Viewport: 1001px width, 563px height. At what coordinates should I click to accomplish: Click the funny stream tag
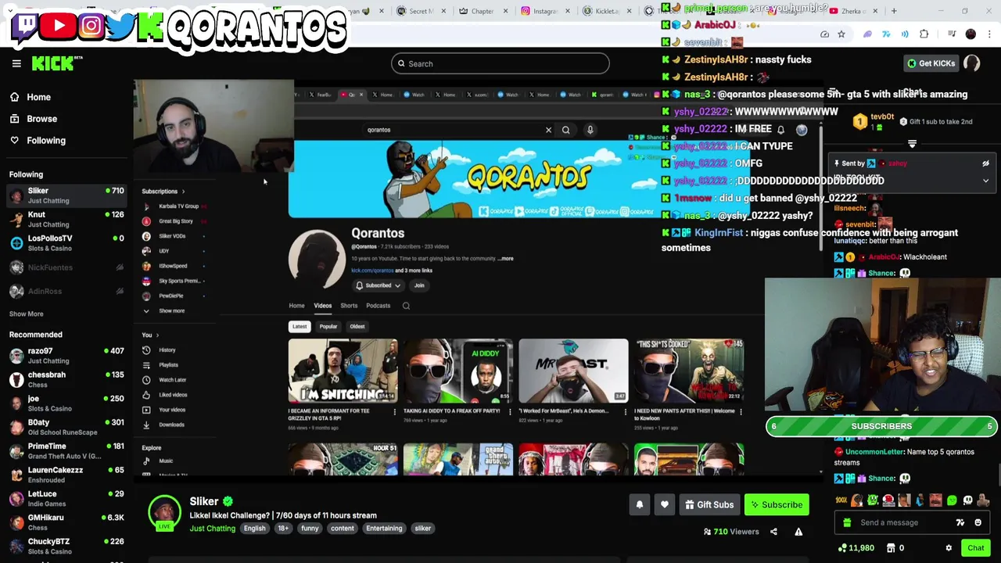(x=310, y=529)
